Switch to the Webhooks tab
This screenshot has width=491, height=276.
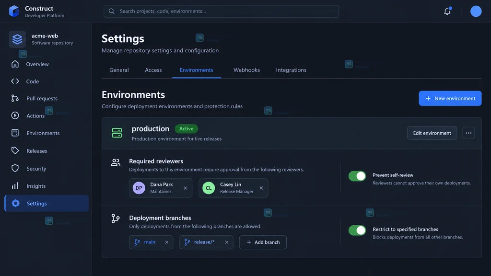pyautogui.click(x=246, y=70)
